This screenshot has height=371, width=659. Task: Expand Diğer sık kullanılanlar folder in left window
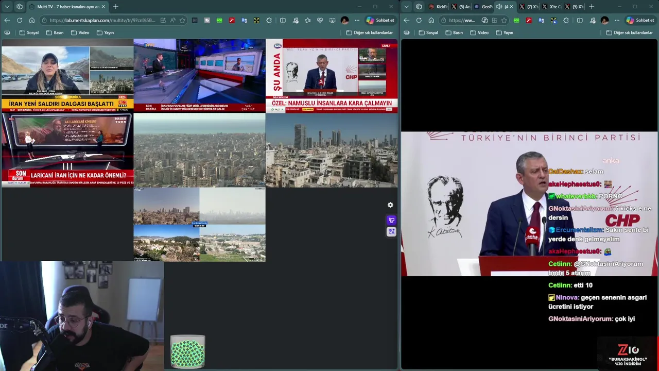(x=370, y=32)
